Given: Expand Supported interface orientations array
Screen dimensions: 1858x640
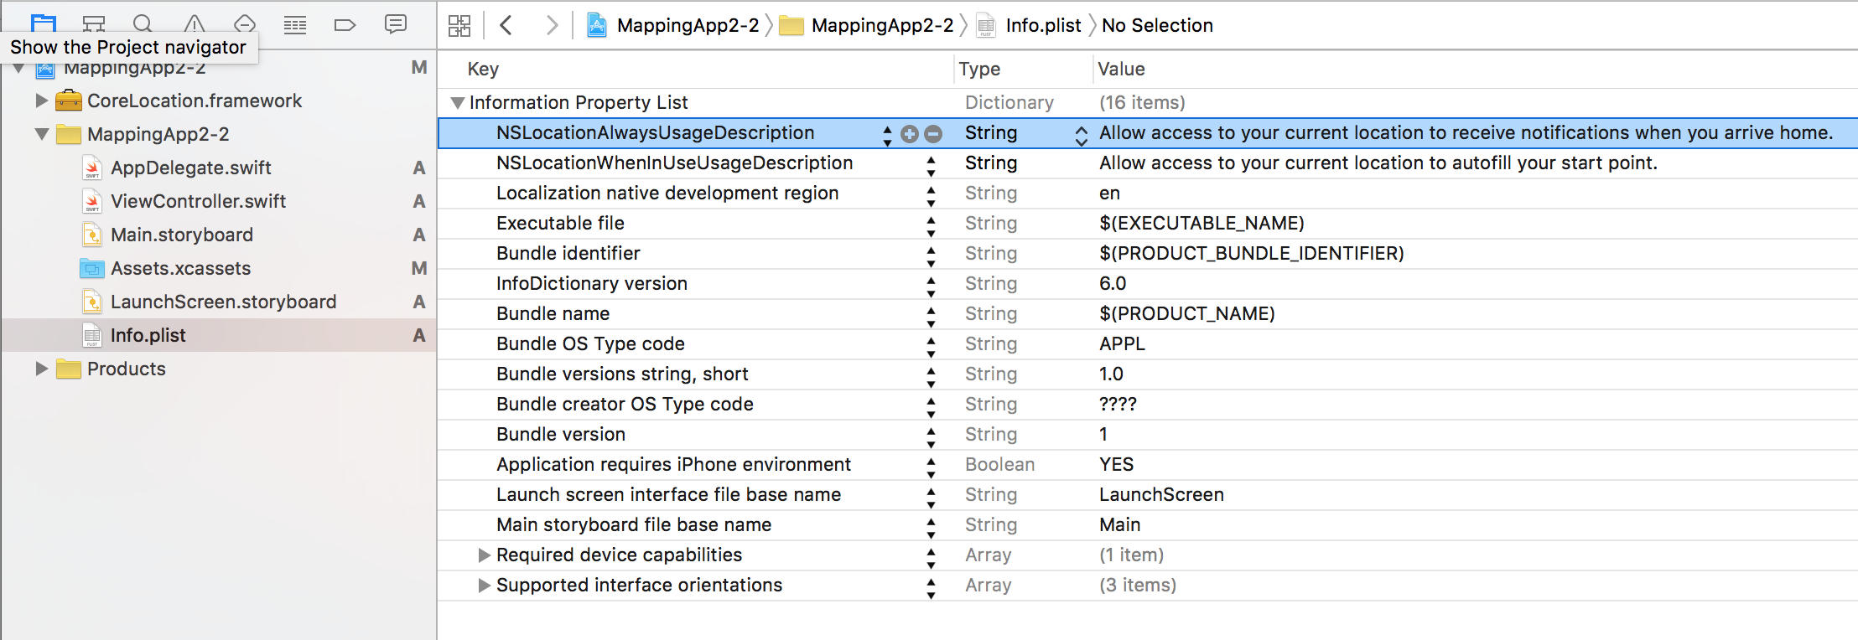Looking at the screenshot, I should pyautogui.click(x=484, y=585).
